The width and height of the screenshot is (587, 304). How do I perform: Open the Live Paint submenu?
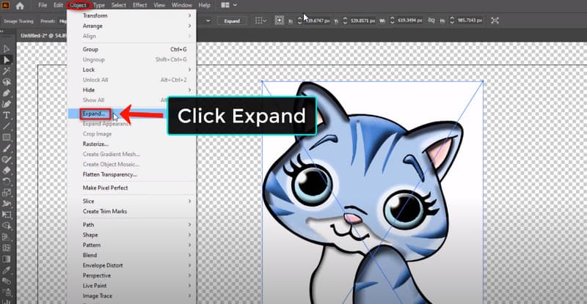132,286
